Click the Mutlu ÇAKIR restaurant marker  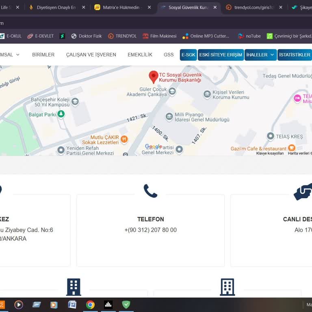coord(124,139)
